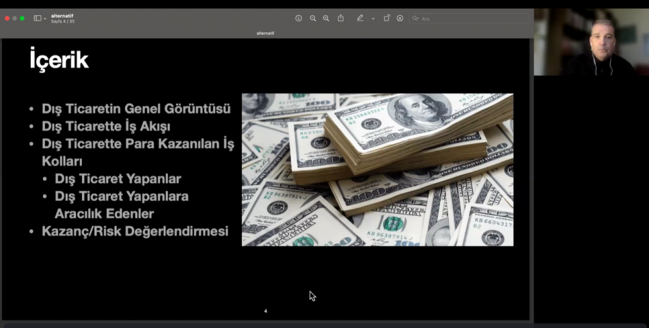The height and width of the screenshot is (328, 649).
Task: Select the alternatif tab label
Action: [265, 33]
